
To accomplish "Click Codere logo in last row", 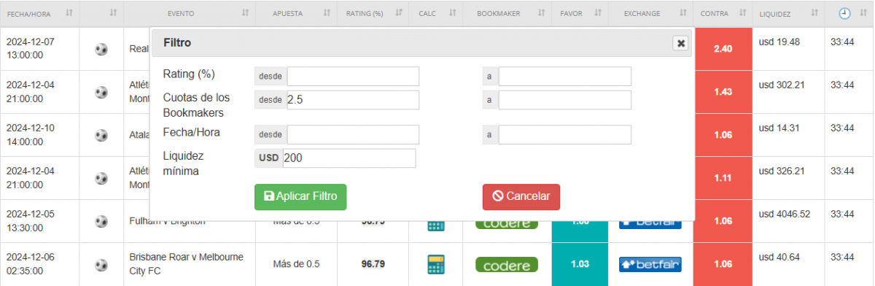I will coord(507,264).
